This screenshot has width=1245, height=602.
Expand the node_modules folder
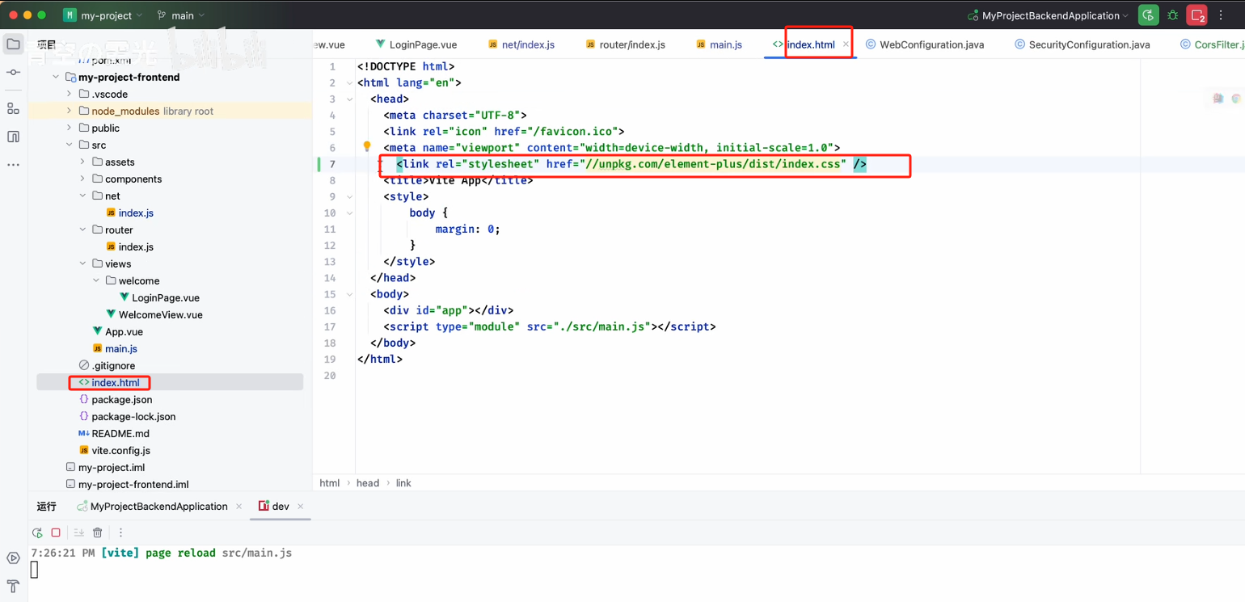click(x=70, y=112)
